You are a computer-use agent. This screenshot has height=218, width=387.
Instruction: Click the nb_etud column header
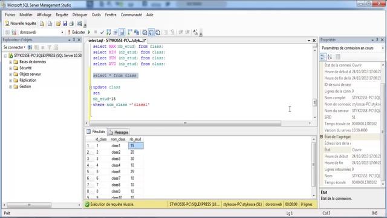click(135, 139)
